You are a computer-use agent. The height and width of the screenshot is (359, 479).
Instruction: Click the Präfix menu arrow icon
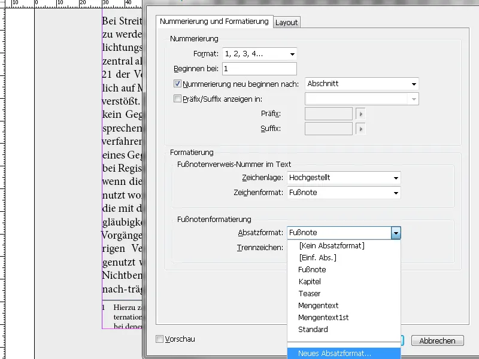(360, 113)
